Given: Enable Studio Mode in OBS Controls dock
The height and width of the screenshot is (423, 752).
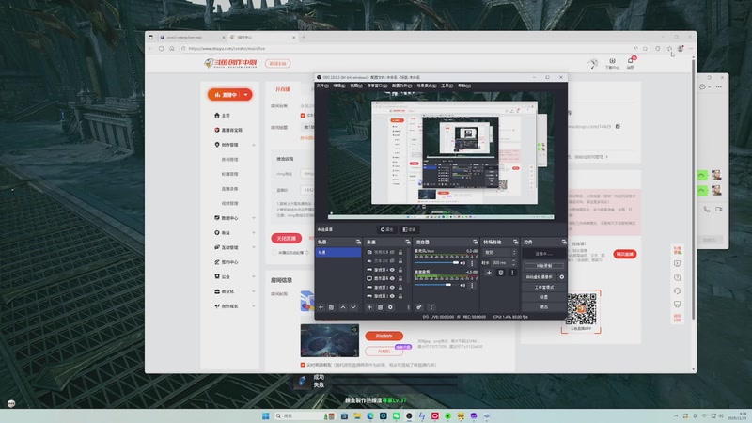Looking at the screenshot, I should (x=544, y=287).
